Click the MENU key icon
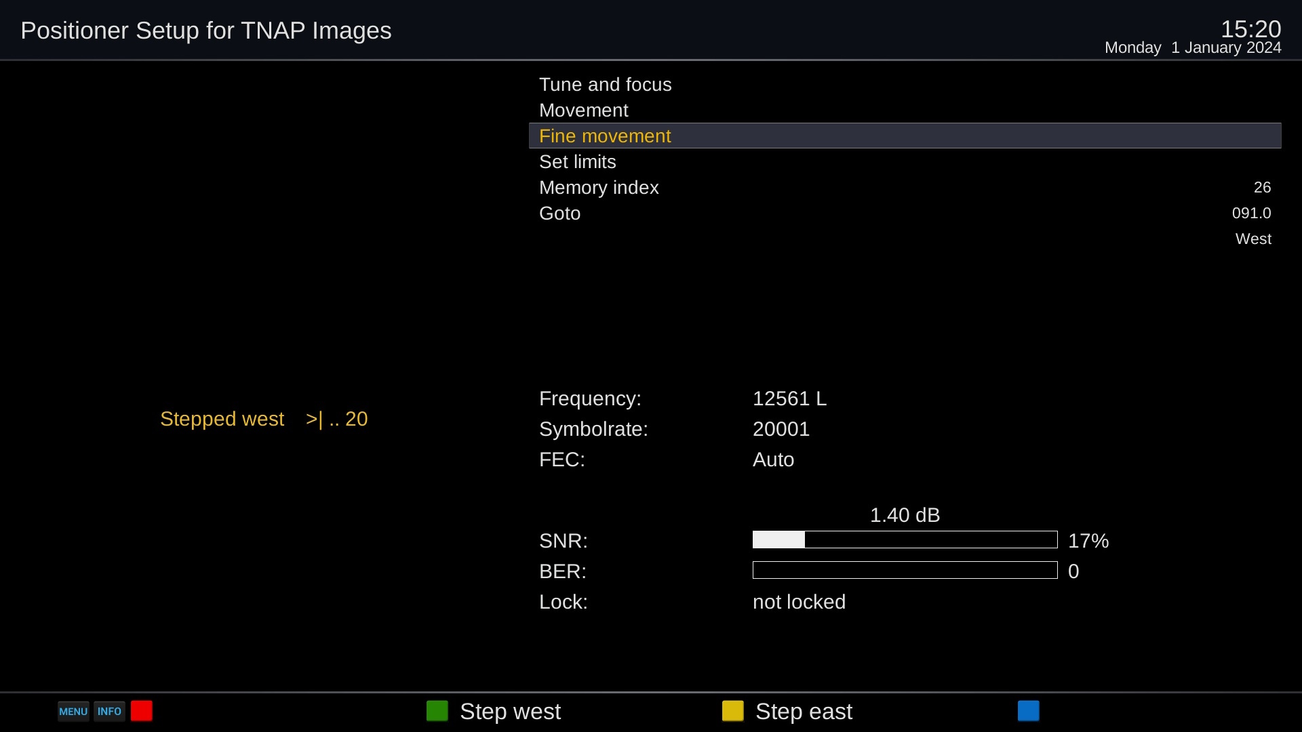Screen dimensions: 1302x732 (x=73, y=711)
